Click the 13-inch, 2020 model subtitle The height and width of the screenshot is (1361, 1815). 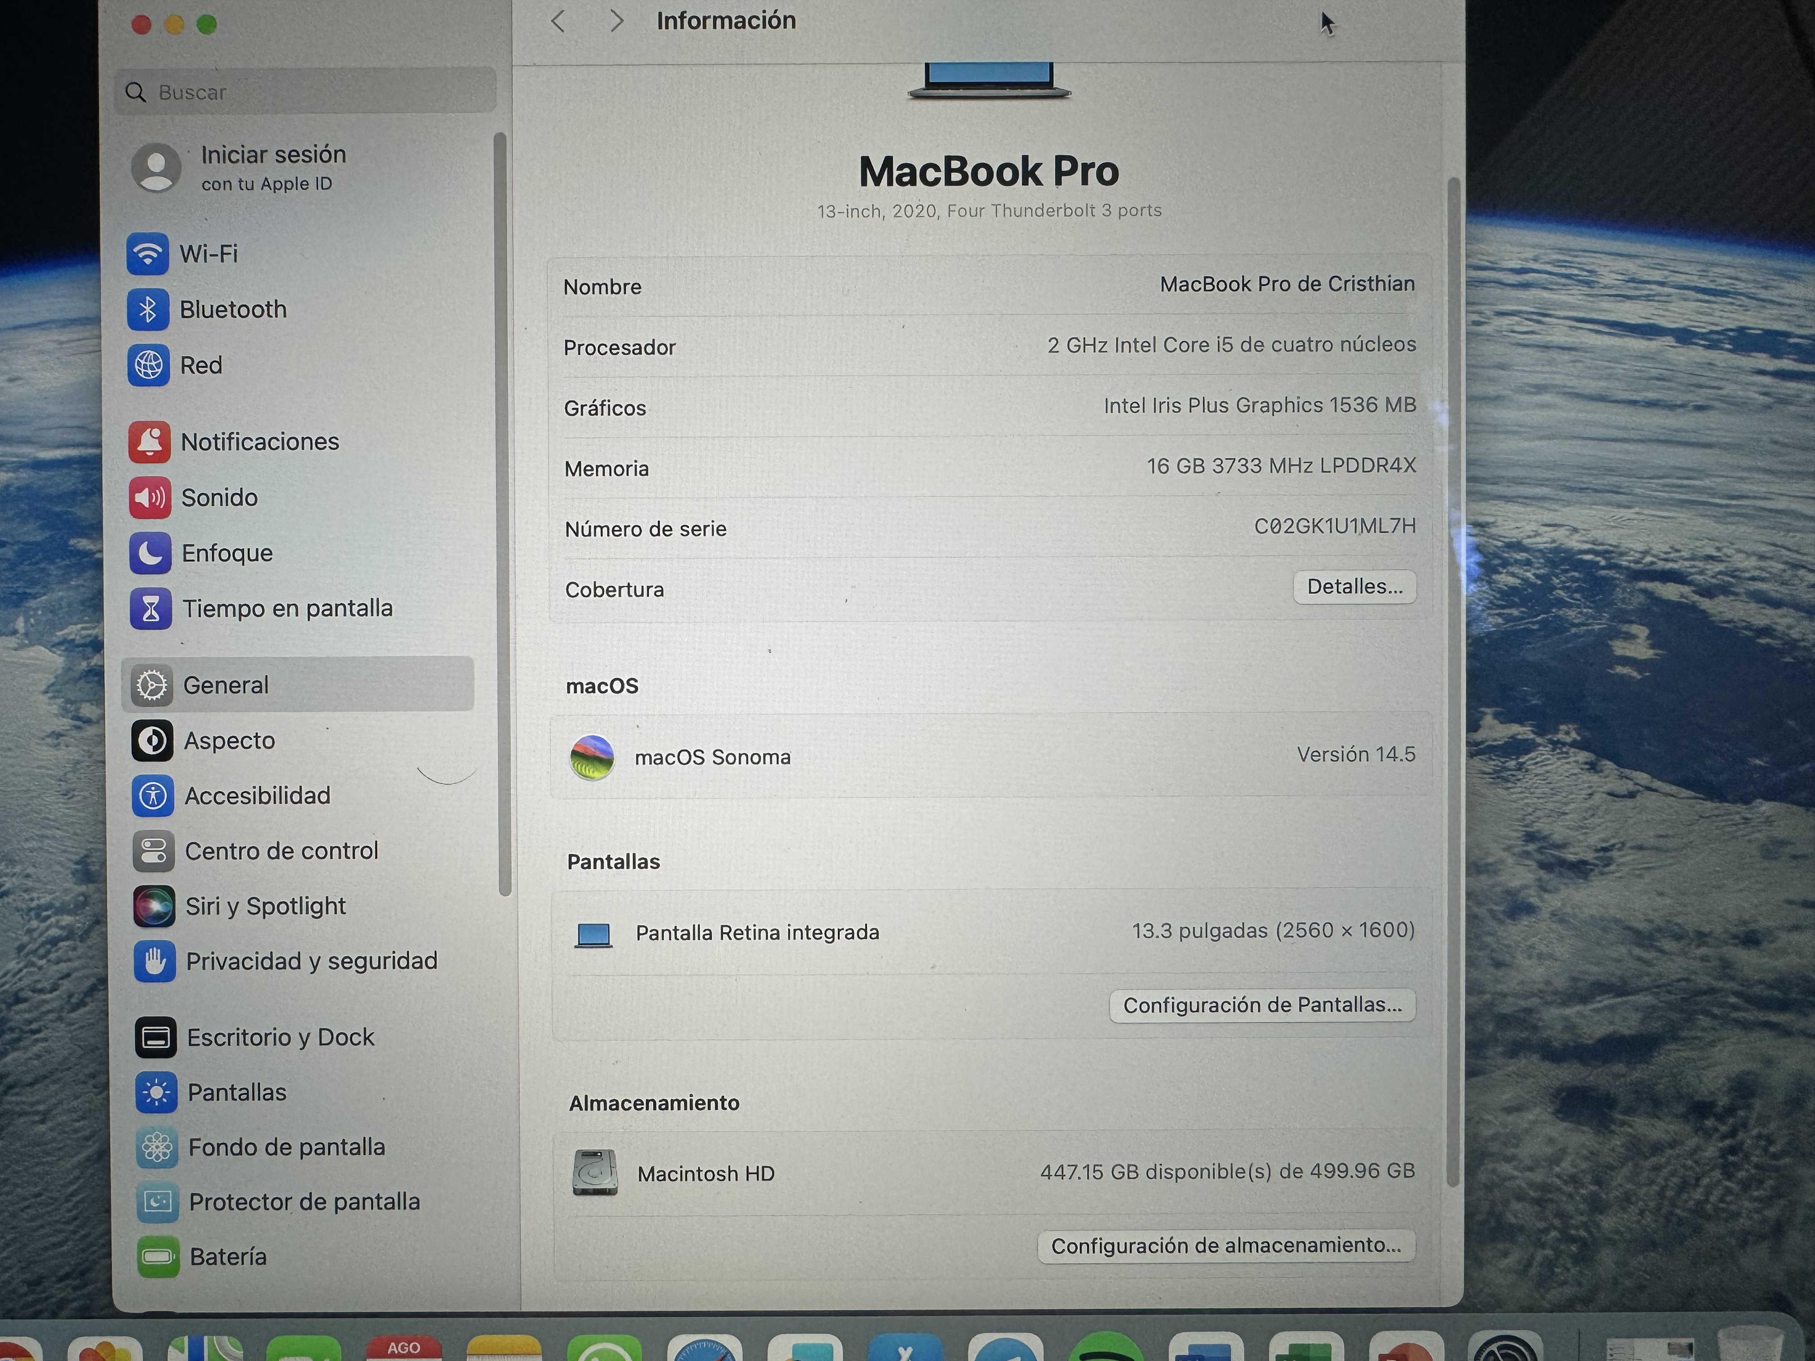[989, 211]
